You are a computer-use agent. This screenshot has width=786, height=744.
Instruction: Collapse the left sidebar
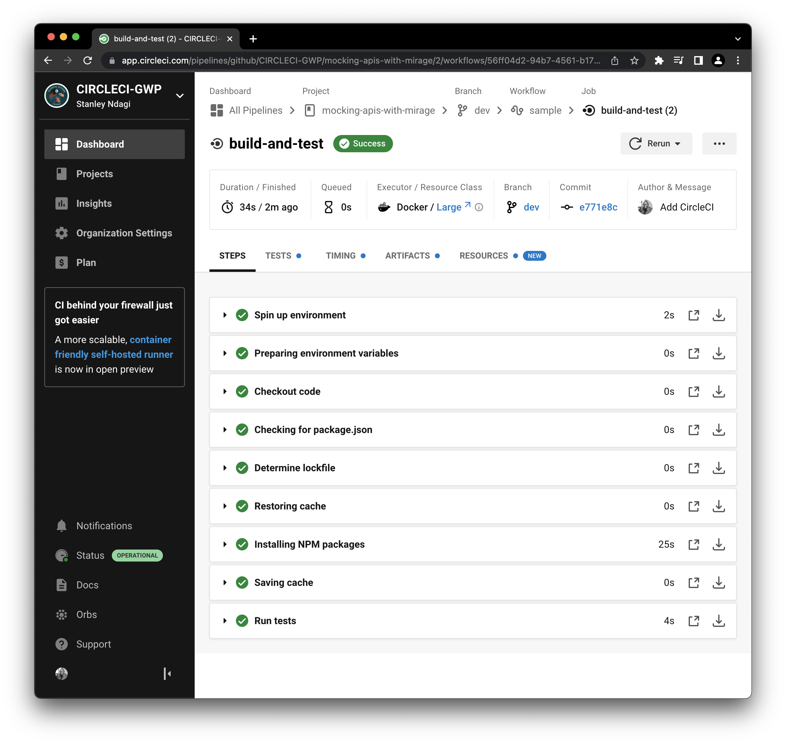coord(167,674)
